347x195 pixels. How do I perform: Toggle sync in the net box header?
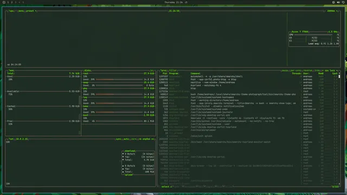point(119,139)
